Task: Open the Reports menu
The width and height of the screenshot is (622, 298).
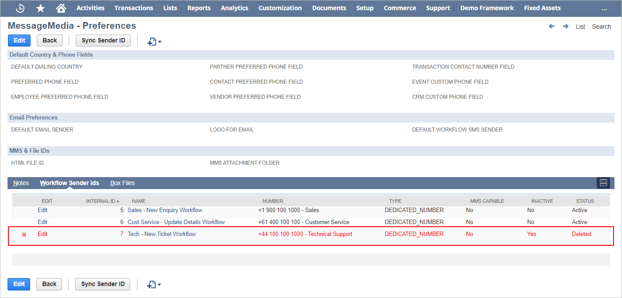Action: [199, 8]
